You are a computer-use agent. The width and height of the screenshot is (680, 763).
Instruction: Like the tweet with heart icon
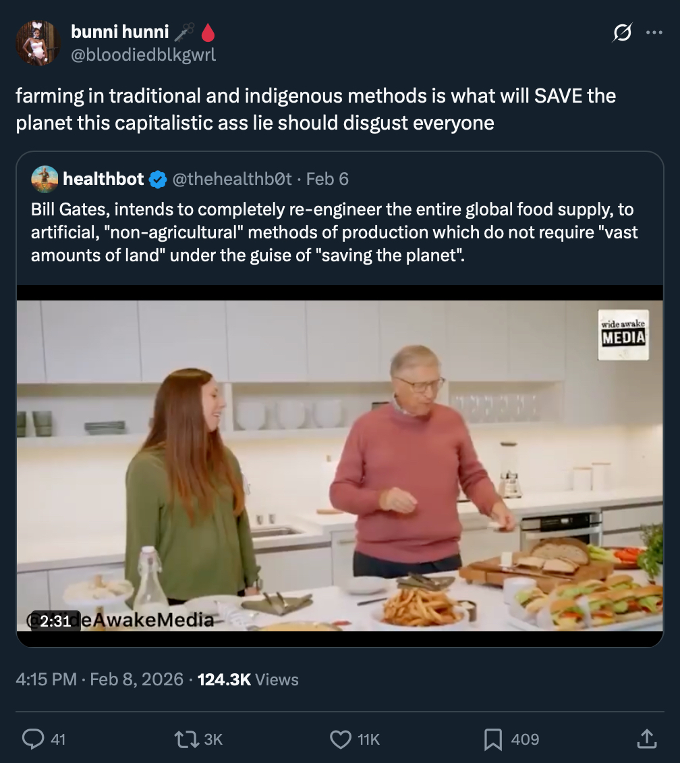pos(341,739)
